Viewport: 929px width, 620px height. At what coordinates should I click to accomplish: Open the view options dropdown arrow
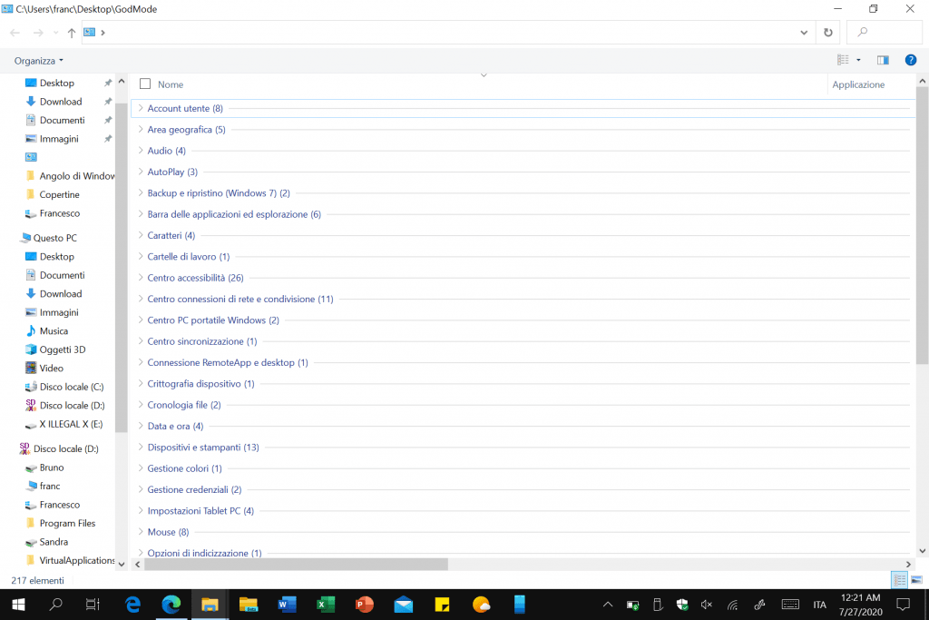point(858,60)
